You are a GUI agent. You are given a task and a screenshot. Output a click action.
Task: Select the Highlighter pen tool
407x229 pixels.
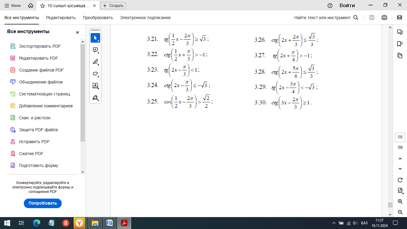pyautogui.click(x=95, y=62)
